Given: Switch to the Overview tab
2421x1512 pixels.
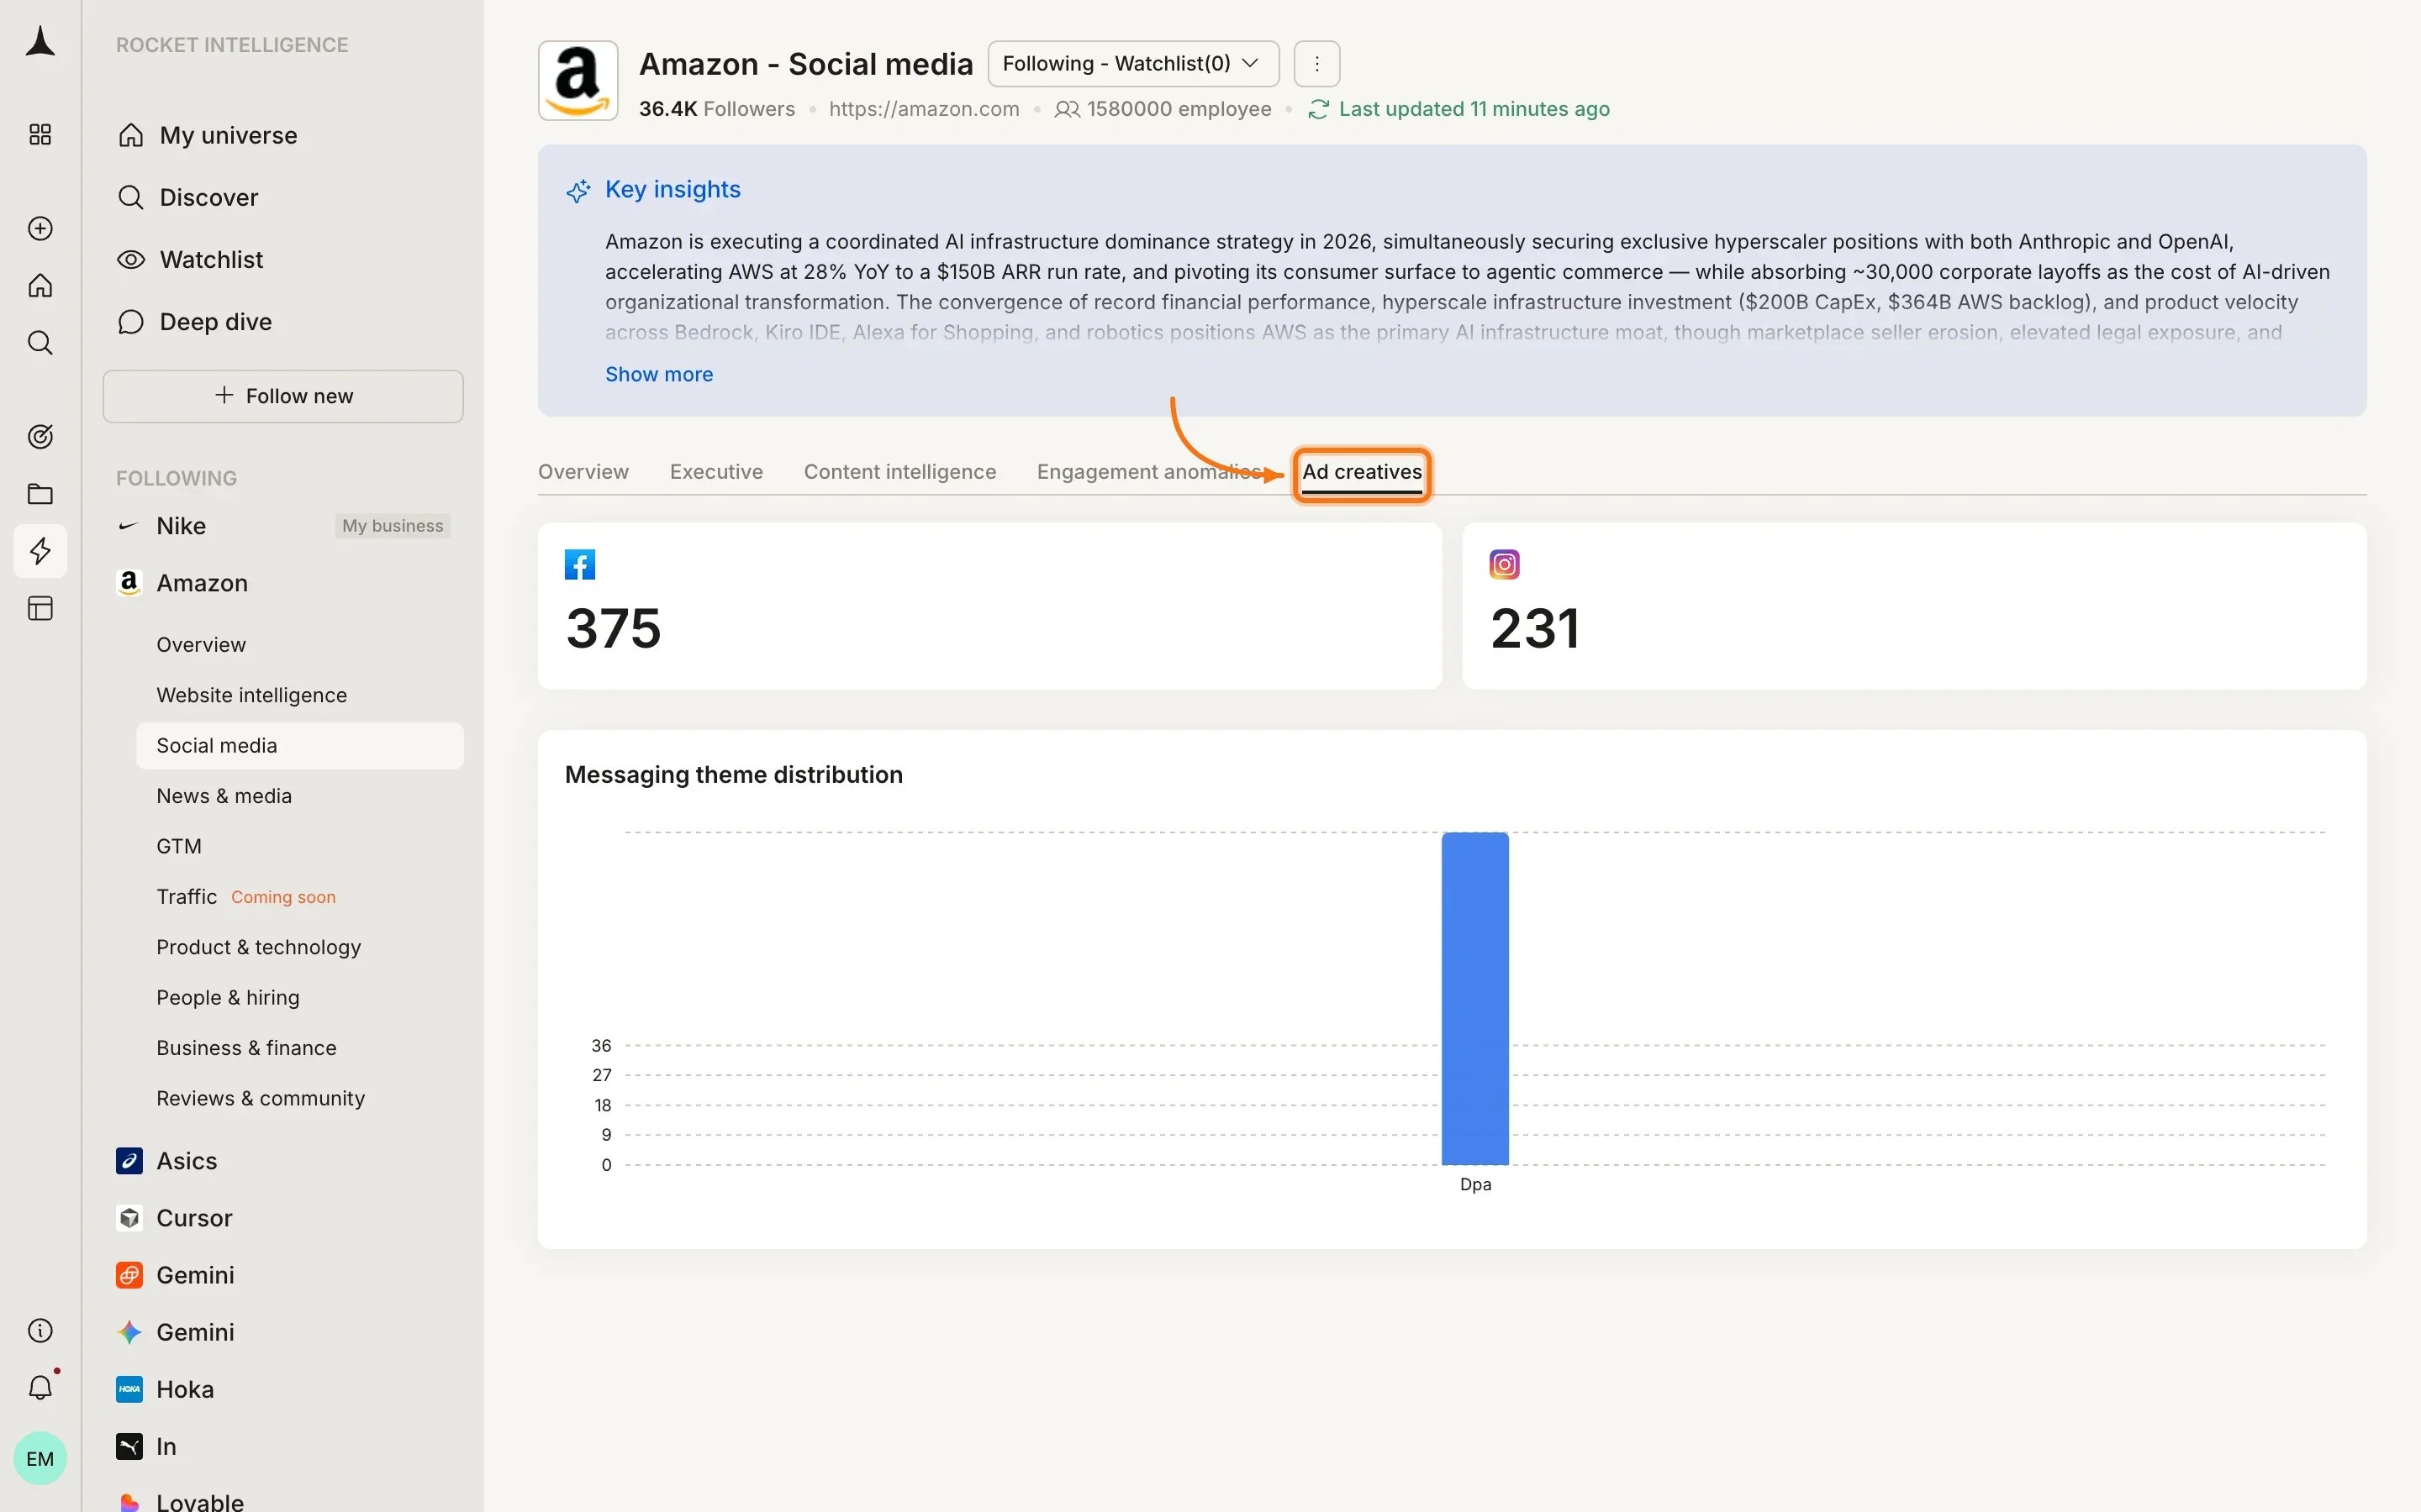Looking at the screenshot, I should click(583, 472).
